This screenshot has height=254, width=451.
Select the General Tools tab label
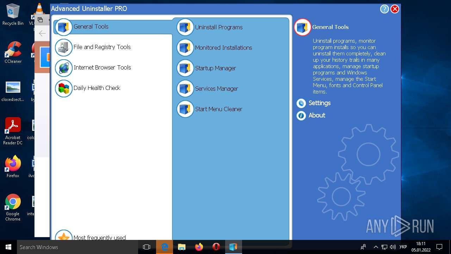coord(91,26)
